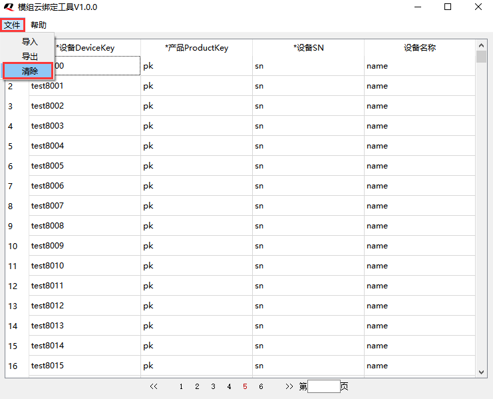
Task: Select name cell in test8009 row
Action: (420, 246)
